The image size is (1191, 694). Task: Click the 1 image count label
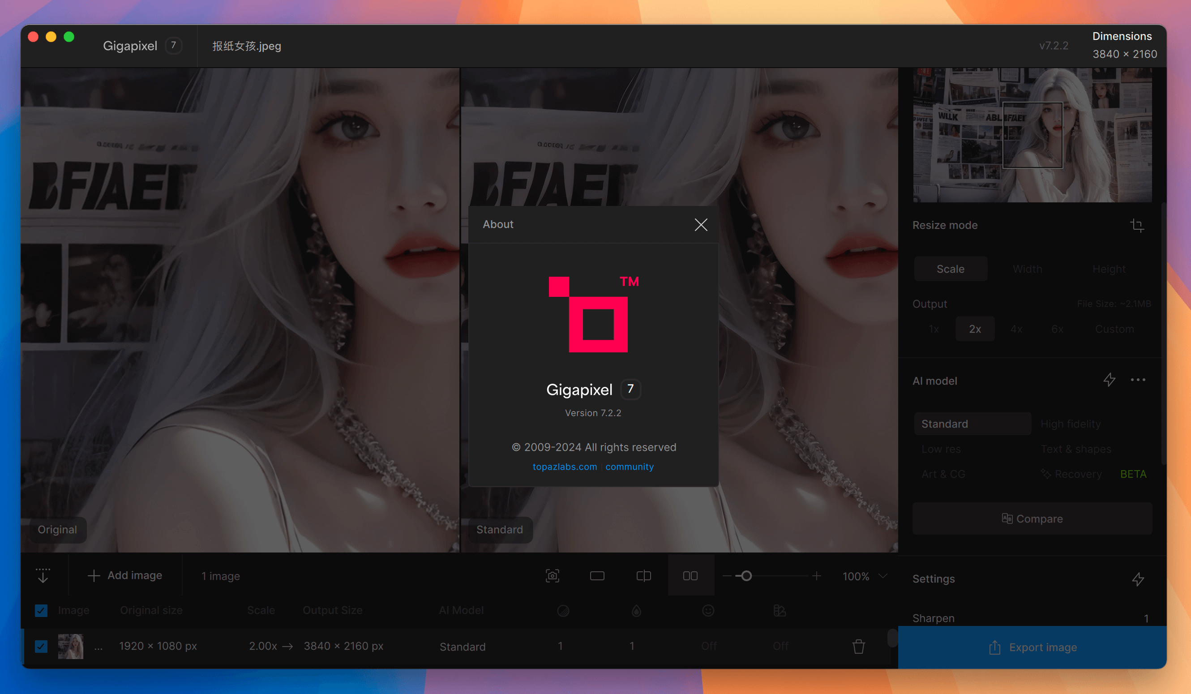pos(221,576)
